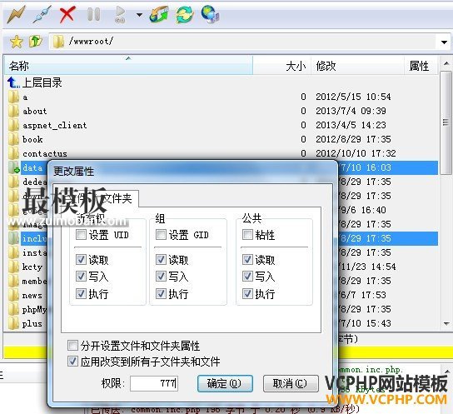Open dropdown arrow beside transfer play icon

click(139, 14)
